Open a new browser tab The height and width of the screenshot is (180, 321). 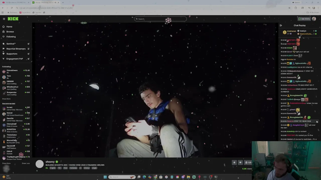pos(63,2)
